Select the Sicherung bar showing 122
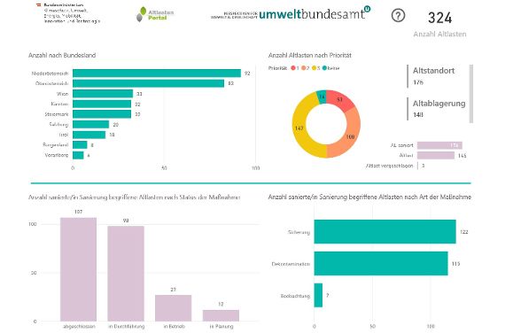Viewport: 505px width, 333px height. tap(385, 231)
